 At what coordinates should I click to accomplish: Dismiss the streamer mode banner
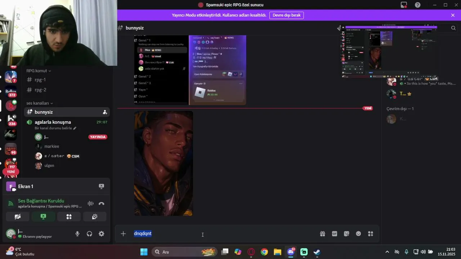coord(453,15)
